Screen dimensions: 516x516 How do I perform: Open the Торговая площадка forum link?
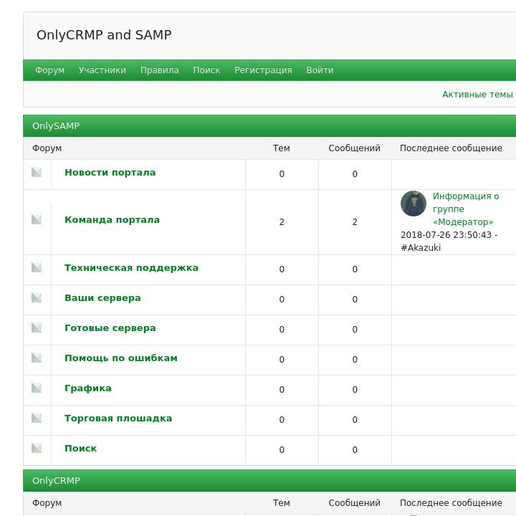coord(118,419)
